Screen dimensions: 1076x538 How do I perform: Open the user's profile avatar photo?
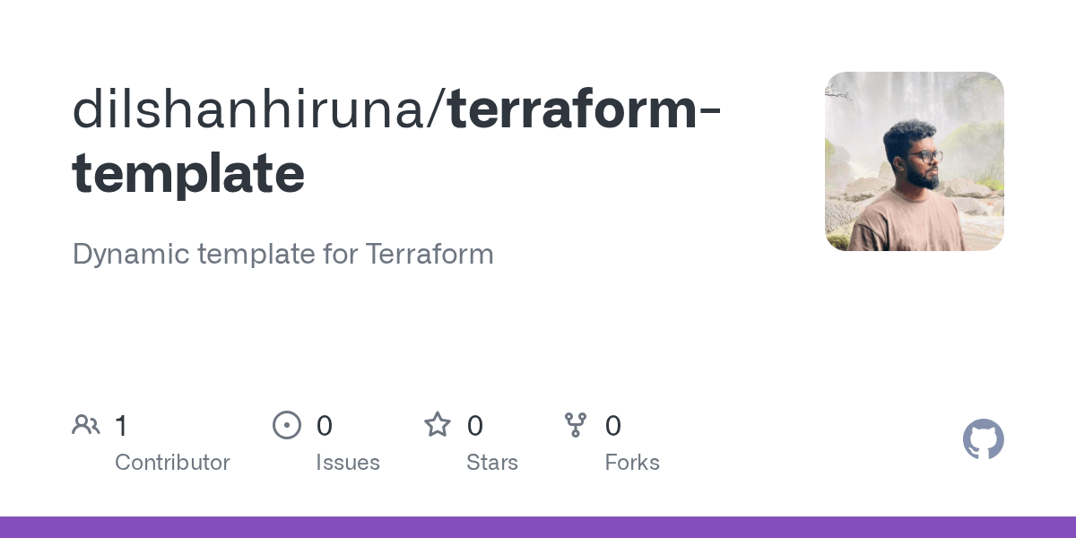coord(914,161)
